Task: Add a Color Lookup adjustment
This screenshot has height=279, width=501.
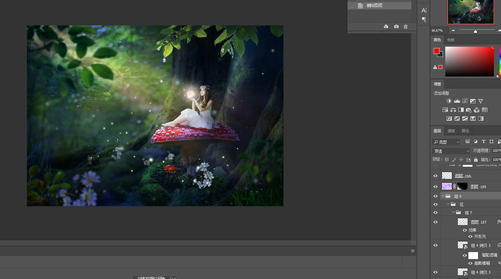Action: click(x=485, y=110)
